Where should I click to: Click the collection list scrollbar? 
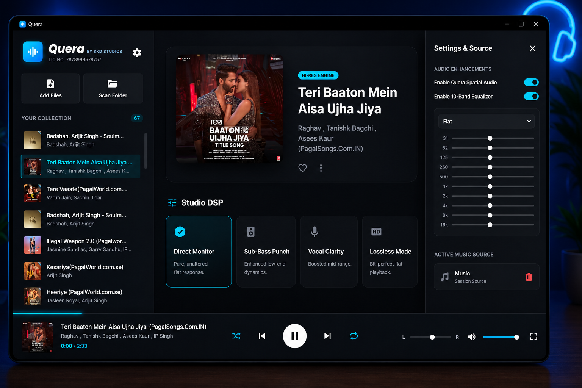pos(145,151)
